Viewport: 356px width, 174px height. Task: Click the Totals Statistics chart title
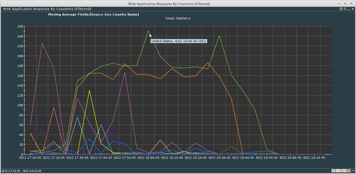coord(178,18)
